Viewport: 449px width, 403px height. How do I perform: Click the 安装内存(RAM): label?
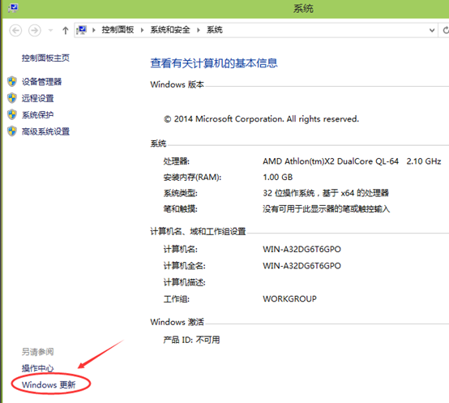click(x=192, y=178)
